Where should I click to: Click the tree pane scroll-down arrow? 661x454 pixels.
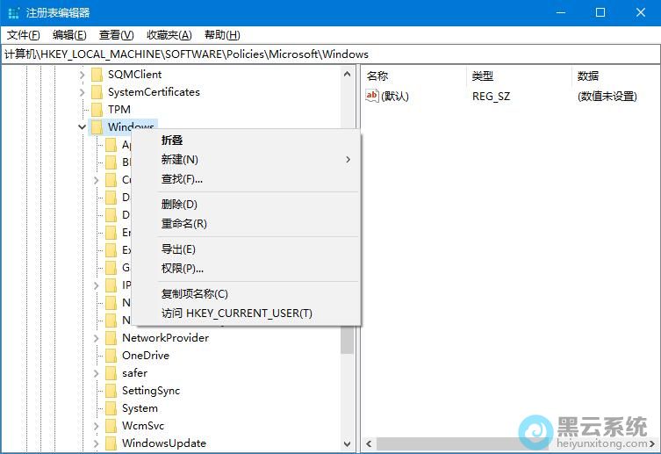click(x=348, y=443)
